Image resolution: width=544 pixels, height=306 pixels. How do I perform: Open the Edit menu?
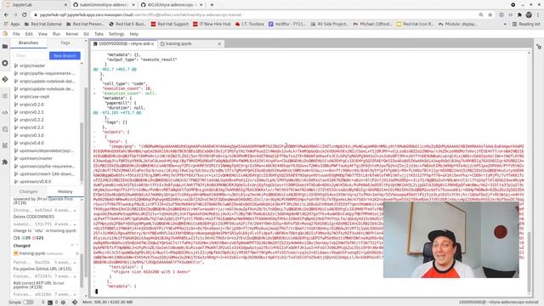coord(29,34)
